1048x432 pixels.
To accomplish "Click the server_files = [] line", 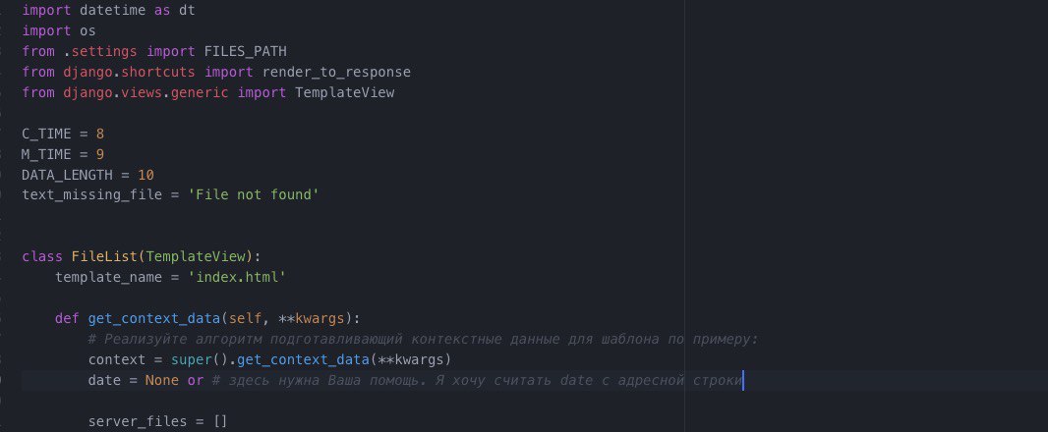I will (158, 421).
